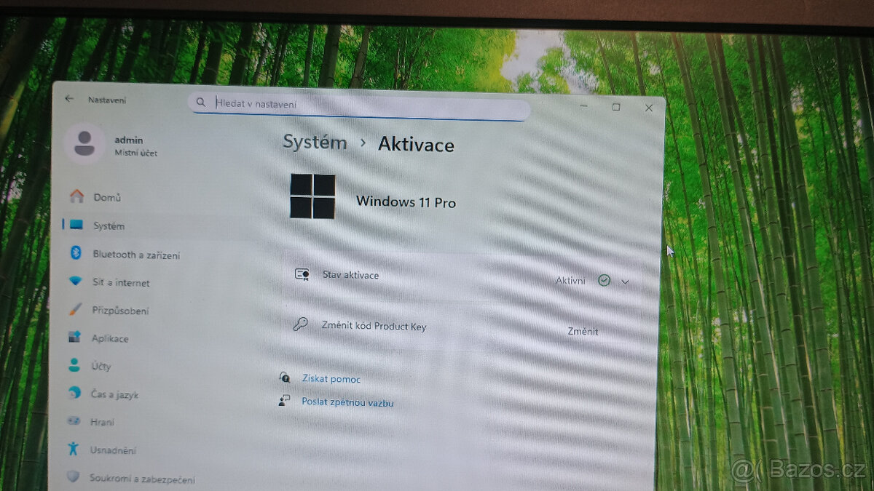Click the back arrow next to Nastavení
874x491 pixels.
[x=69, y=99]
